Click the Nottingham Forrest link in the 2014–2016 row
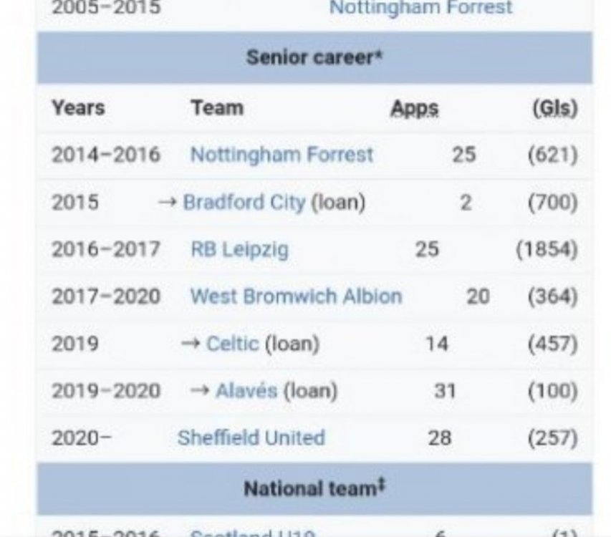 point(282,155)
